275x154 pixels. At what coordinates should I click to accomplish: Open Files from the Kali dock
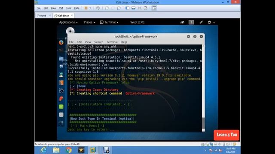click(61, 59)
